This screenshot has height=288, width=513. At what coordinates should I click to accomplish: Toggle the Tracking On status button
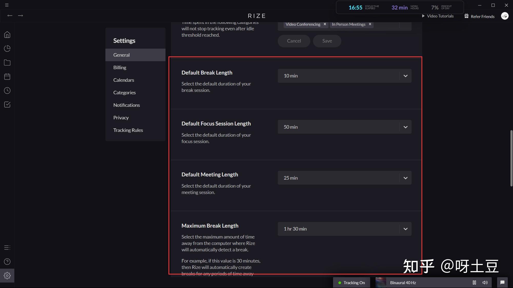[351, 283]
